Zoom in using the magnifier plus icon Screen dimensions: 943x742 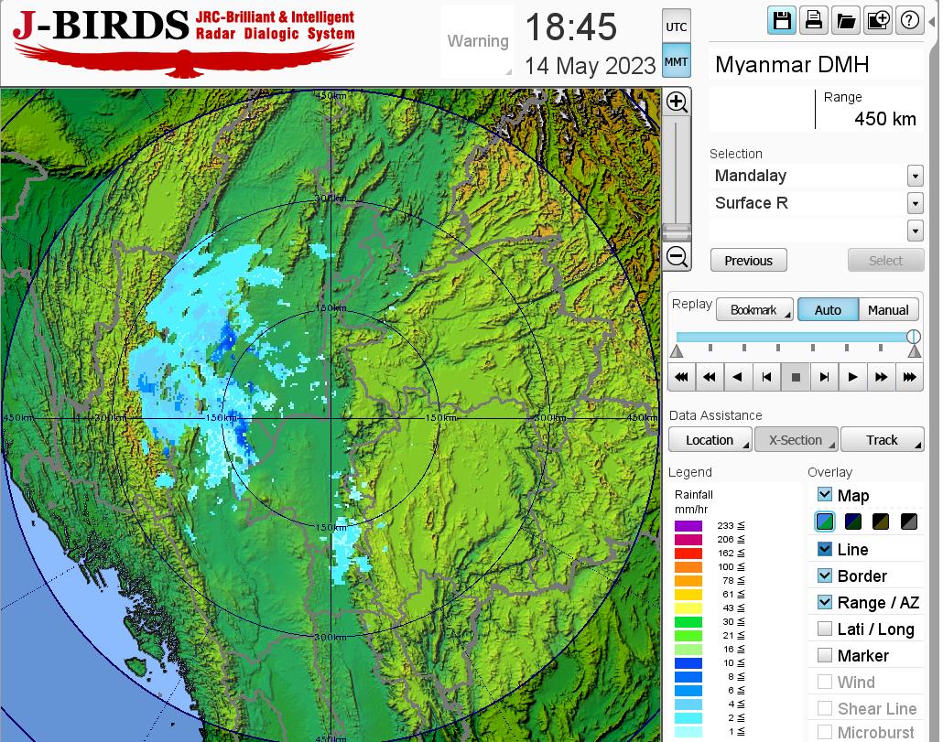coord(677,102)
